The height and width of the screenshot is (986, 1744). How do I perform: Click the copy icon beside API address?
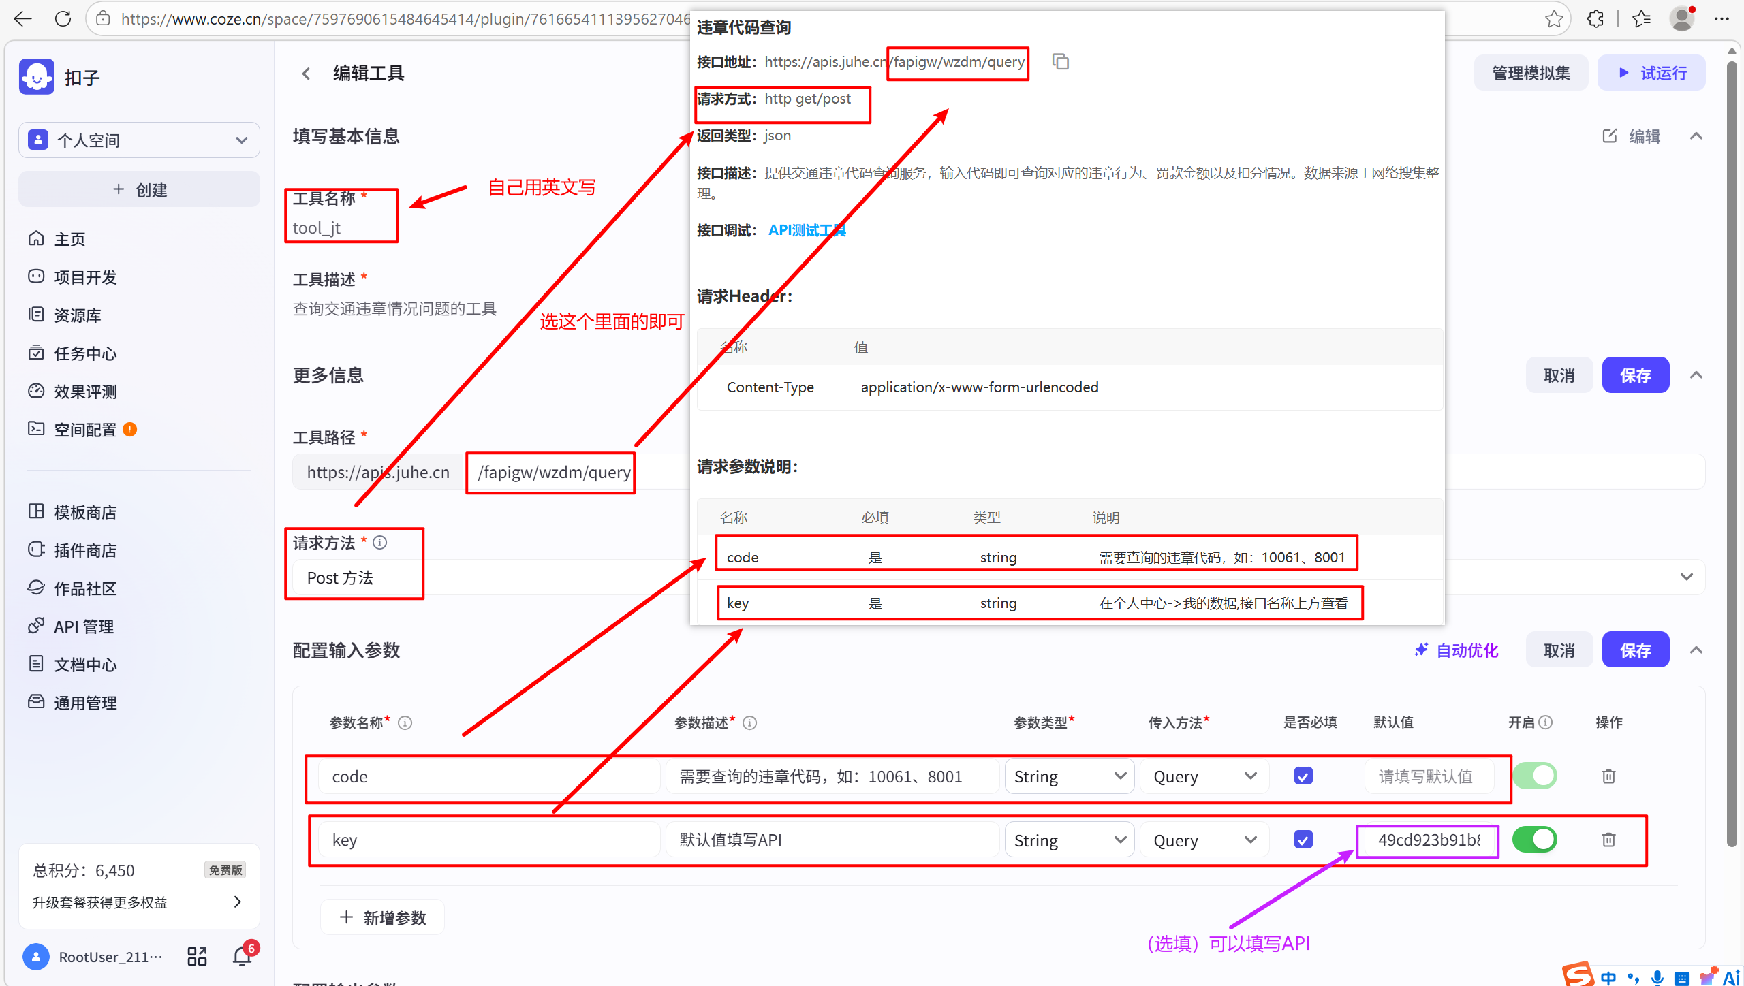1061,62
